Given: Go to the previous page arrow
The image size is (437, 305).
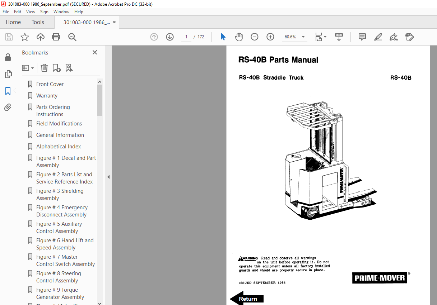Looking at the screenshot, I should tap(154, 37).
